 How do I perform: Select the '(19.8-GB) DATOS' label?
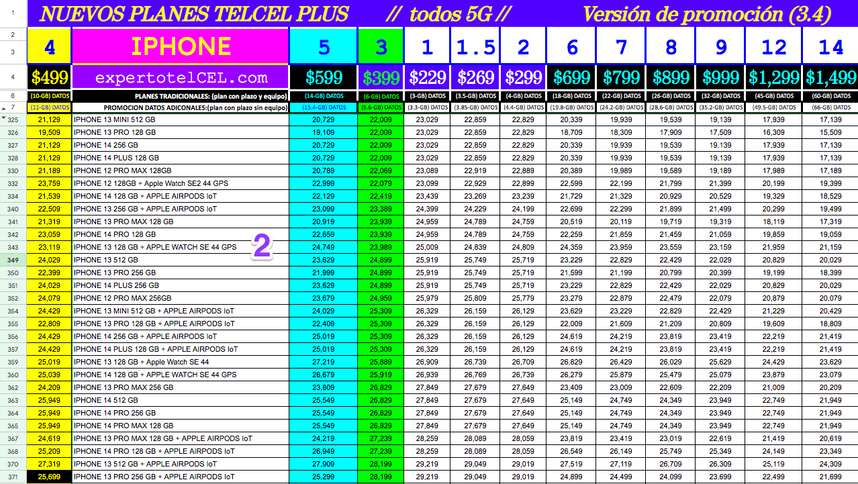pyautogui.click(x=571, y=107)
